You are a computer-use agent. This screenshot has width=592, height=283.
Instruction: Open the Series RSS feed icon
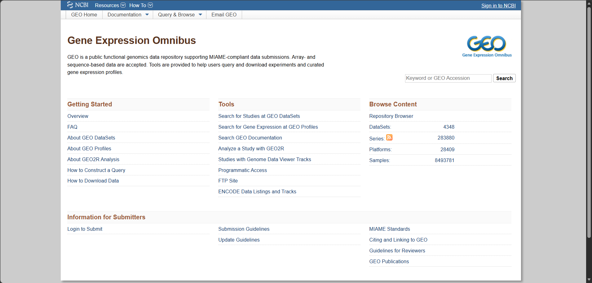tap(389, 137)
